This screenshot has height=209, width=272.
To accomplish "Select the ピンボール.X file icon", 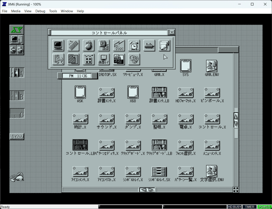I will click(212, 95).
